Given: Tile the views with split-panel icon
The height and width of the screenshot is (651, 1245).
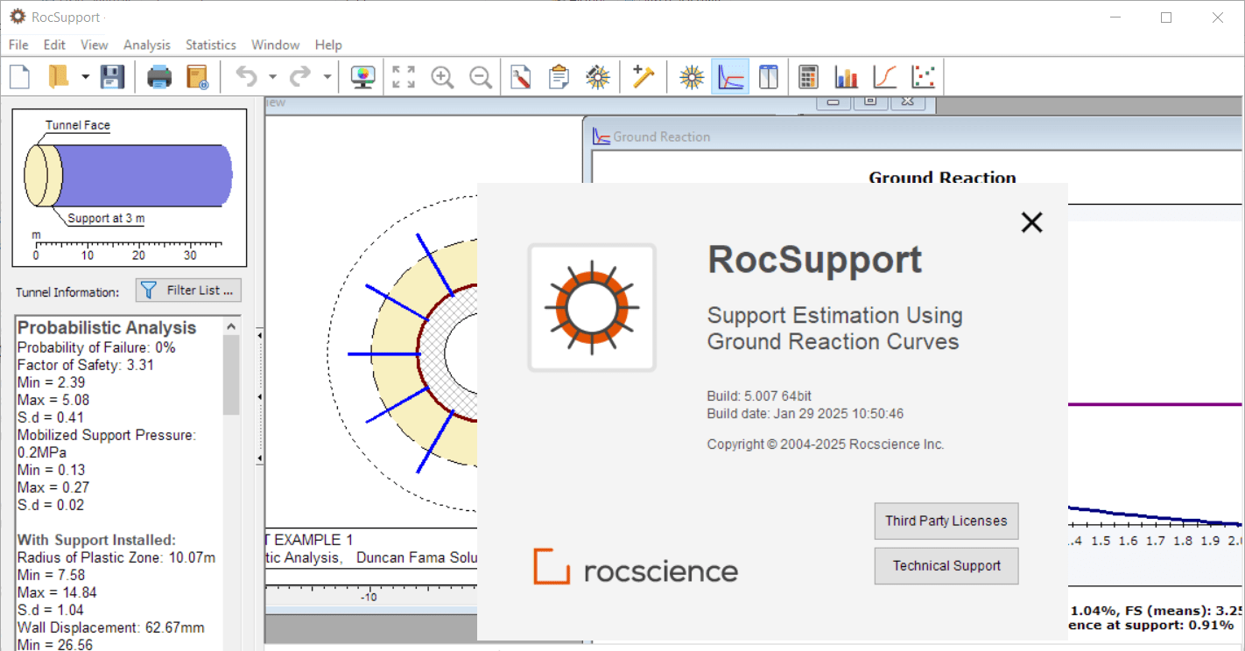Looking at the screenshot, I should [x=768, y=77].
